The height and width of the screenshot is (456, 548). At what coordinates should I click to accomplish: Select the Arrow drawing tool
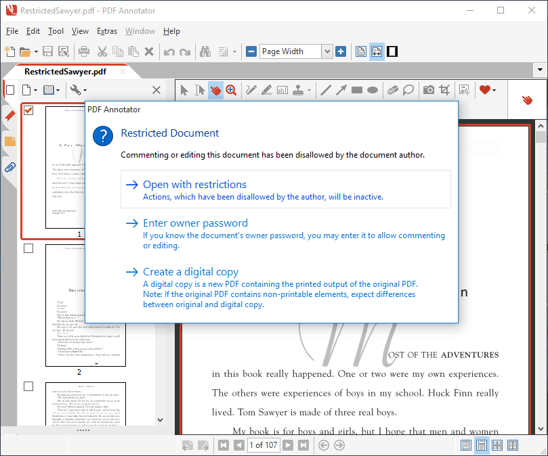[341, 90]
